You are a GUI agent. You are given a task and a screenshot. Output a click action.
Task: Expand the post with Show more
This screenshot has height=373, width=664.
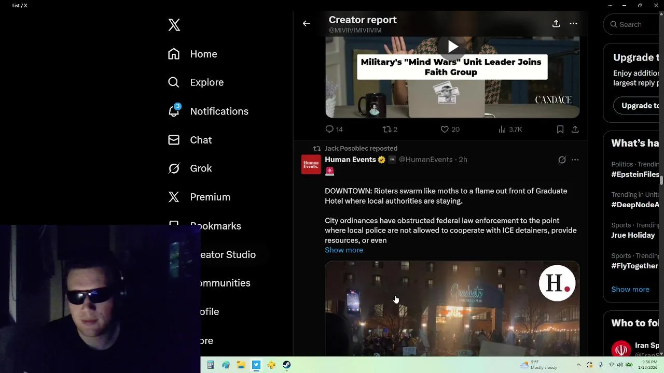pyautogui.click(x=344, y=250)
